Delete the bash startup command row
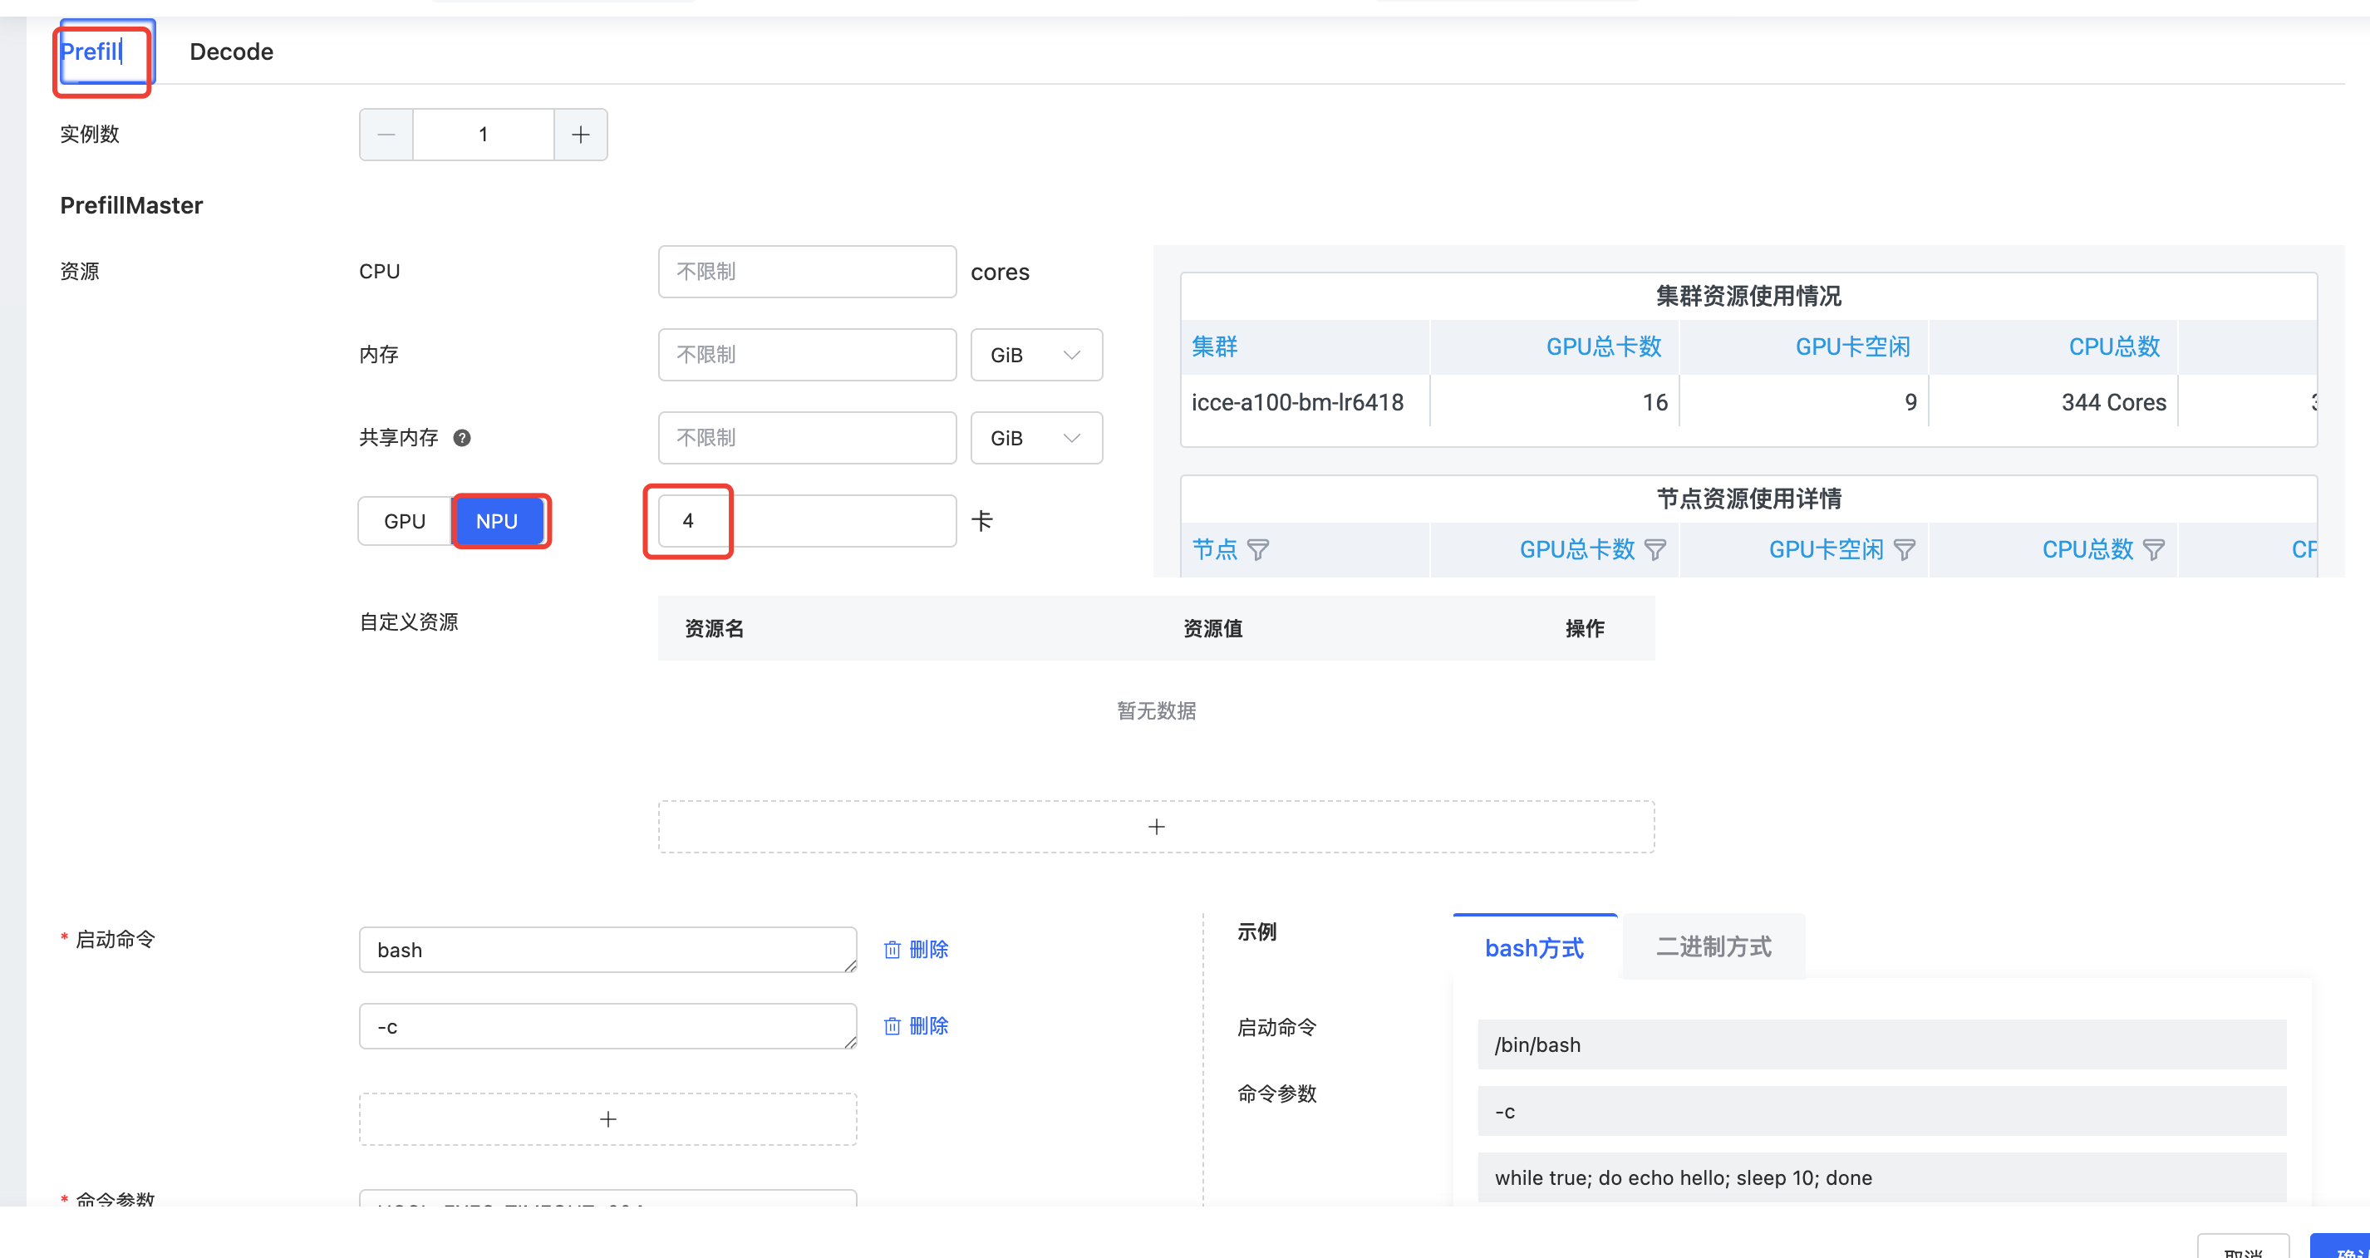The width and height of the screenshot is (2370, 1258). pyautogui.click(x=916, y=950)
